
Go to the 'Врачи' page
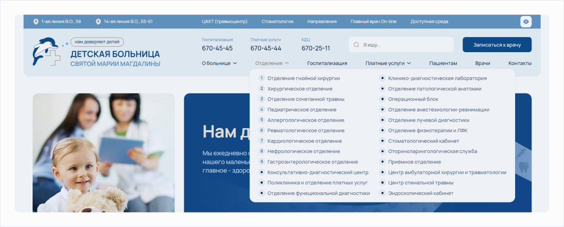coord(482,63)
